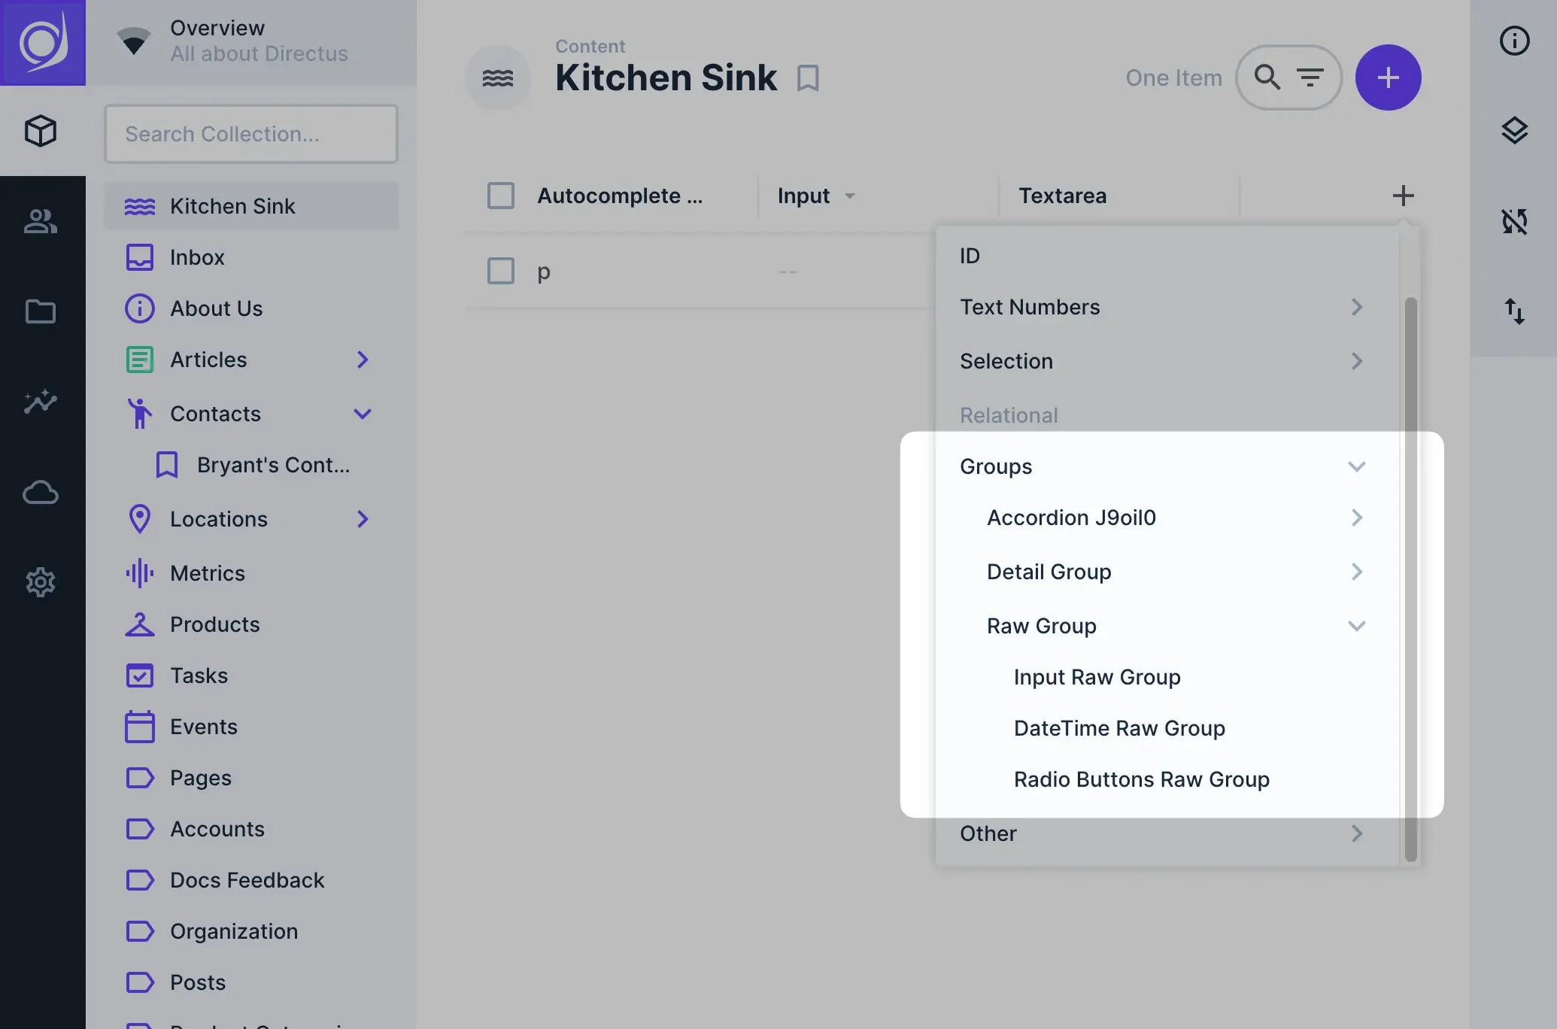Select Bryant's Contacts bookmark link
1557x1029 pixels.
pyautogui.click(x=272, y=465)
